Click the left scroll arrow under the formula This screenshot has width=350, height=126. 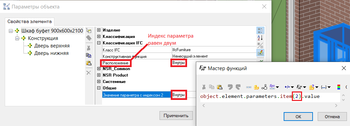[203, 106]
